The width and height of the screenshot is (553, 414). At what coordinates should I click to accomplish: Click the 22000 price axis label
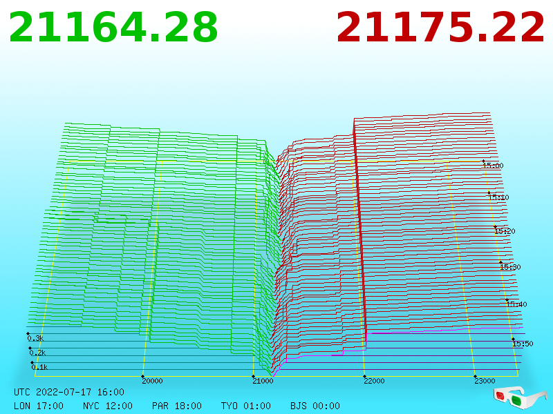pyautogui.click(x=374, y=381)
